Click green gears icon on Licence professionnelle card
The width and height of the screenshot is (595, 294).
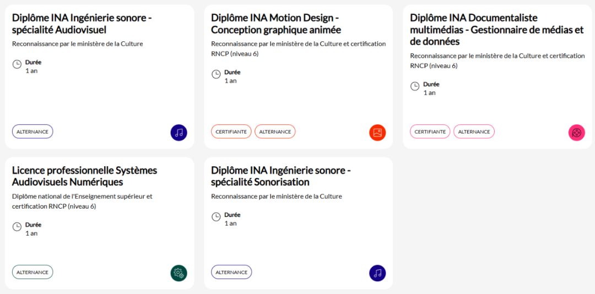click(x=178, y=273)
